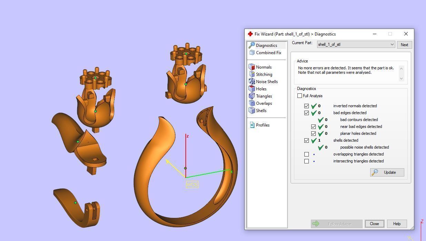Go to Noise Shells page
The width and height of the screenshot is (426, 241).
tap(267, 82)
